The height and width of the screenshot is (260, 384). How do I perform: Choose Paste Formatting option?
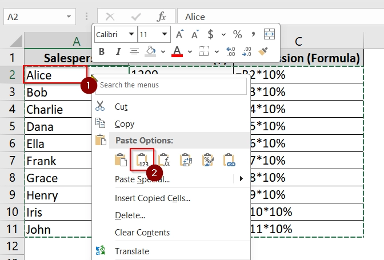point(207,160)
